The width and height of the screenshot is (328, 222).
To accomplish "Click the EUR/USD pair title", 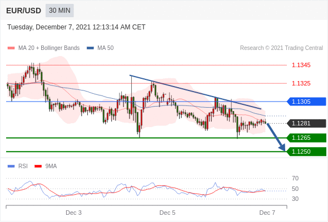I will tap(23, 11).
